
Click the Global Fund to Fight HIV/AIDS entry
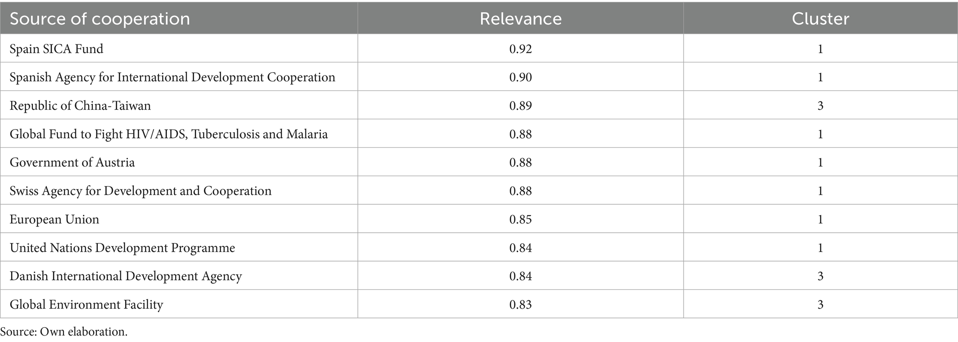point(169,134)
